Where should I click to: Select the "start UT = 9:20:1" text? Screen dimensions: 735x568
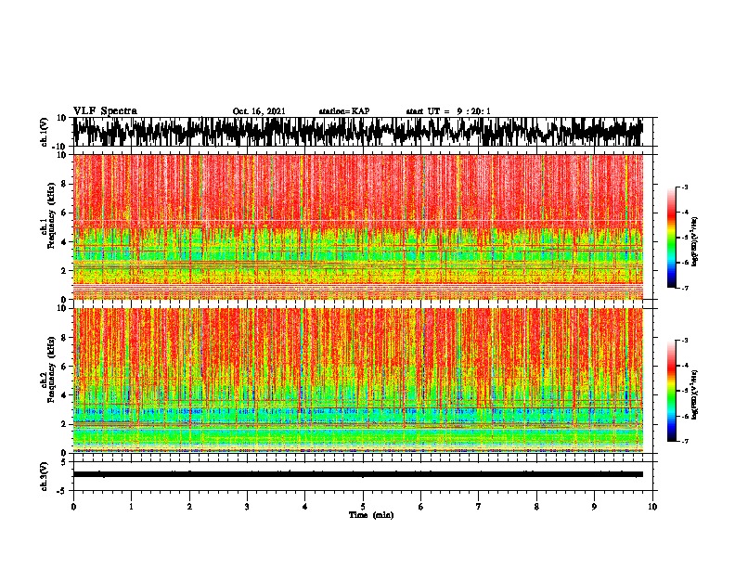click(448, 111)
